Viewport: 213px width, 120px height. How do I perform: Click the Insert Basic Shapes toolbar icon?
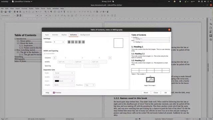pyautogui.click(x=104, y=12)
